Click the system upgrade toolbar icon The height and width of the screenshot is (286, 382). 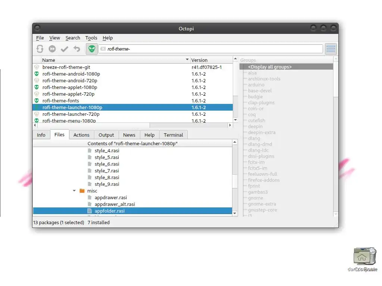coord(52,49)
